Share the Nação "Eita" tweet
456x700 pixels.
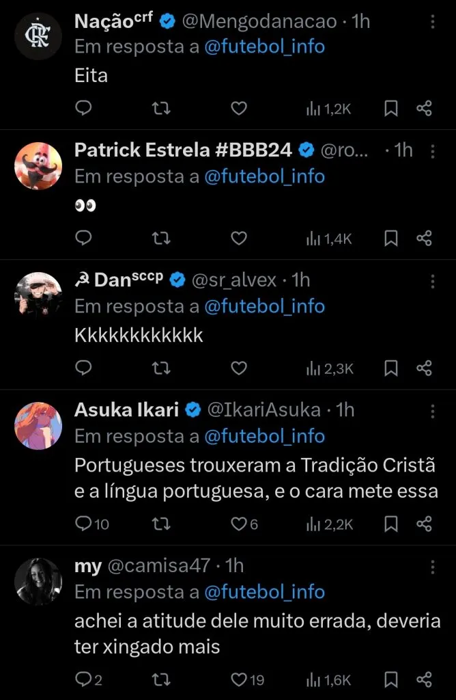coord(424,108)
